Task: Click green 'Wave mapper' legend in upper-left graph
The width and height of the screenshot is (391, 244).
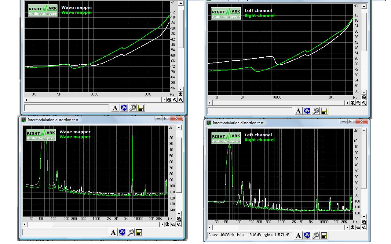Action: click(x=77, y=13)
